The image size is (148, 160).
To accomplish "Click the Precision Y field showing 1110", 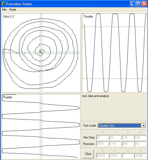I will [115, 144].
